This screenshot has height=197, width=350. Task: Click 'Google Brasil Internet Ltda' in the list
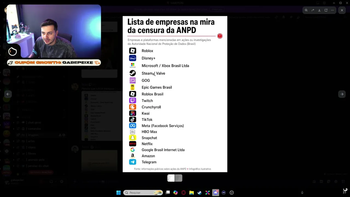tap(163, 150)
